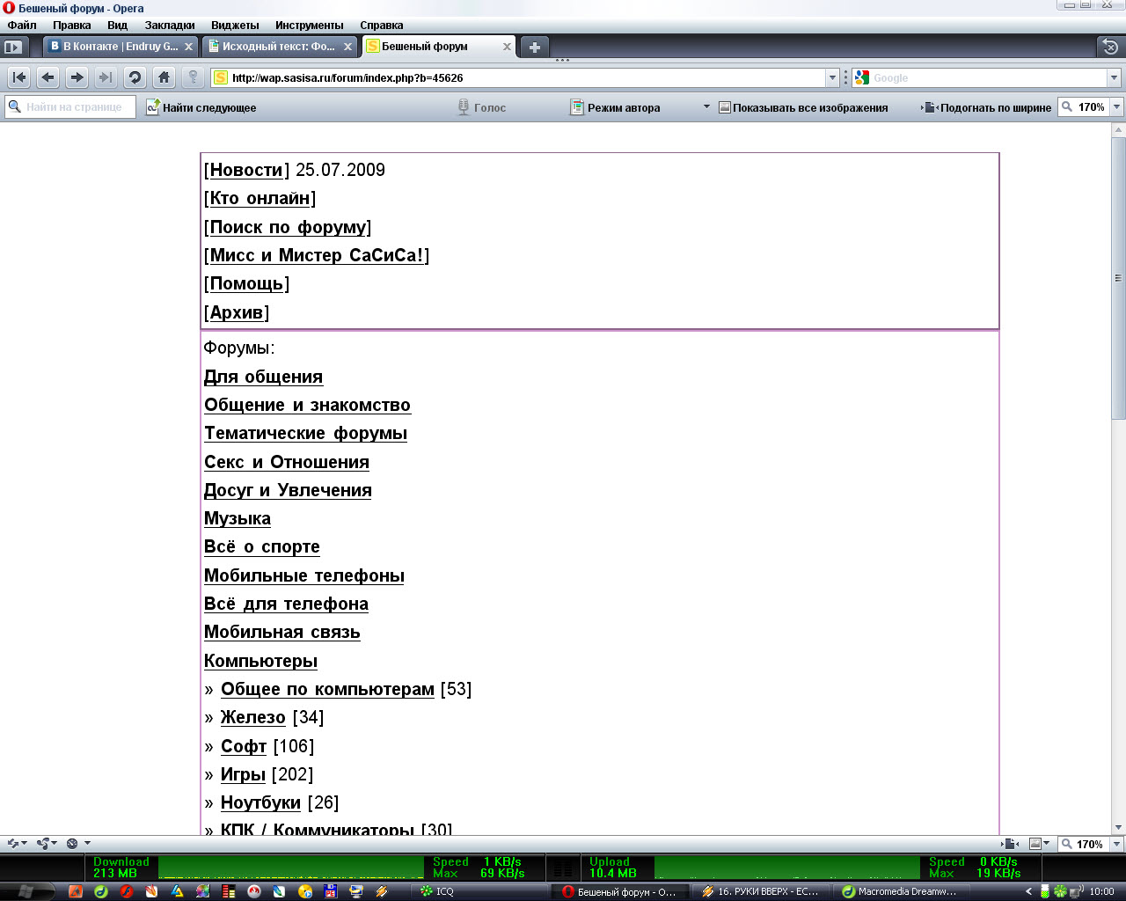Open the Игры forum link
This screenshot has height=901, width=1126.
pyautogui.click(x=243, y=774)
